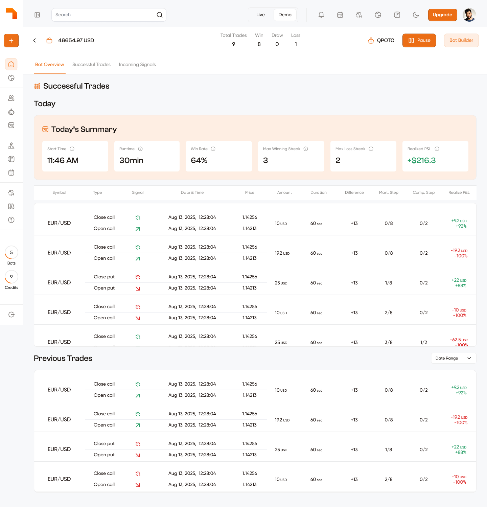Select the 46654.97 USD balance
This screenshot has width=487, height=507.
coord(76,41)
